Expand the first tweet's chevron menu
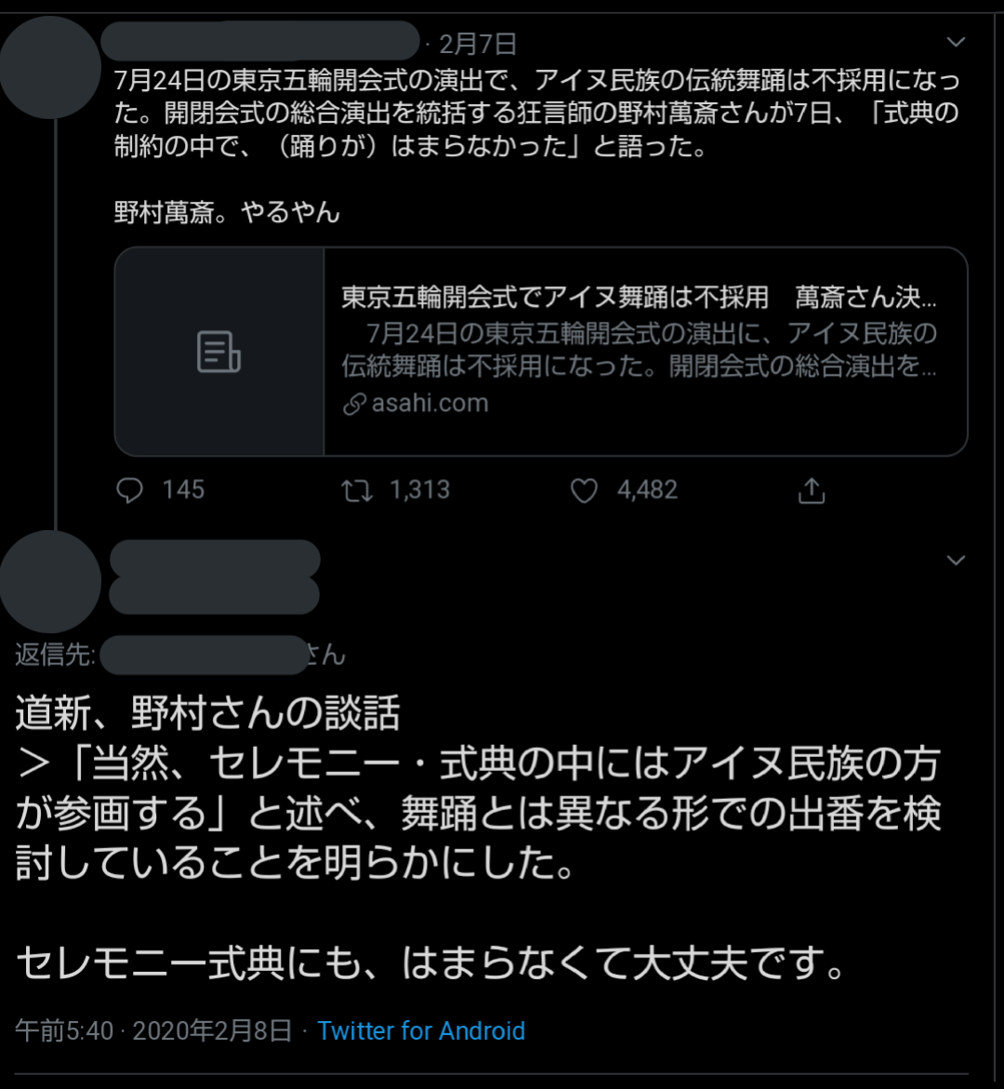 click(956, 43)
